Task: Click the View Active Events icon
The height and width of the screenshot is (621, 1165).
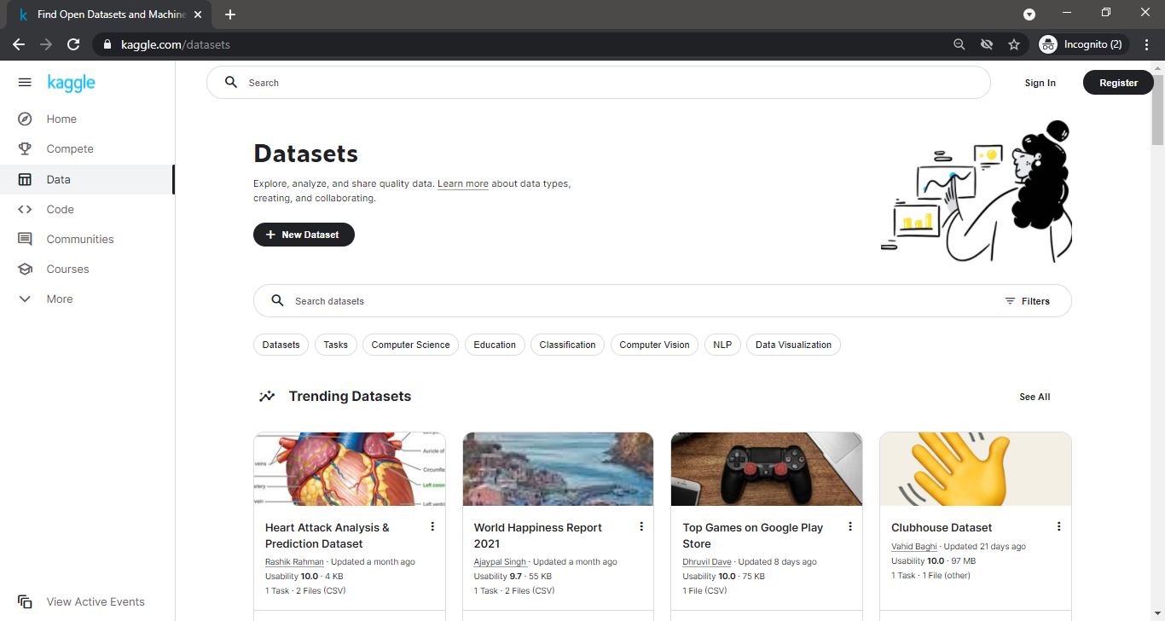Action: 25,601
